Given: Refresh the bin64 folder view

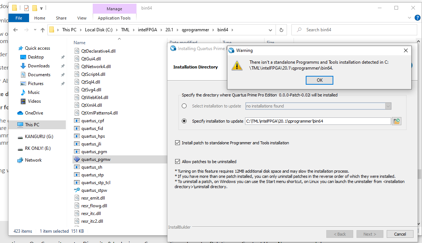Looking at the screenshot, I should 281,30.
